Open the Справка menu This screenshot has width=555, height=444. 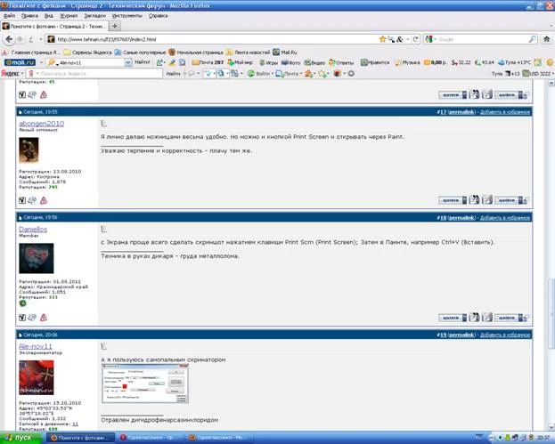pos(158,16)
